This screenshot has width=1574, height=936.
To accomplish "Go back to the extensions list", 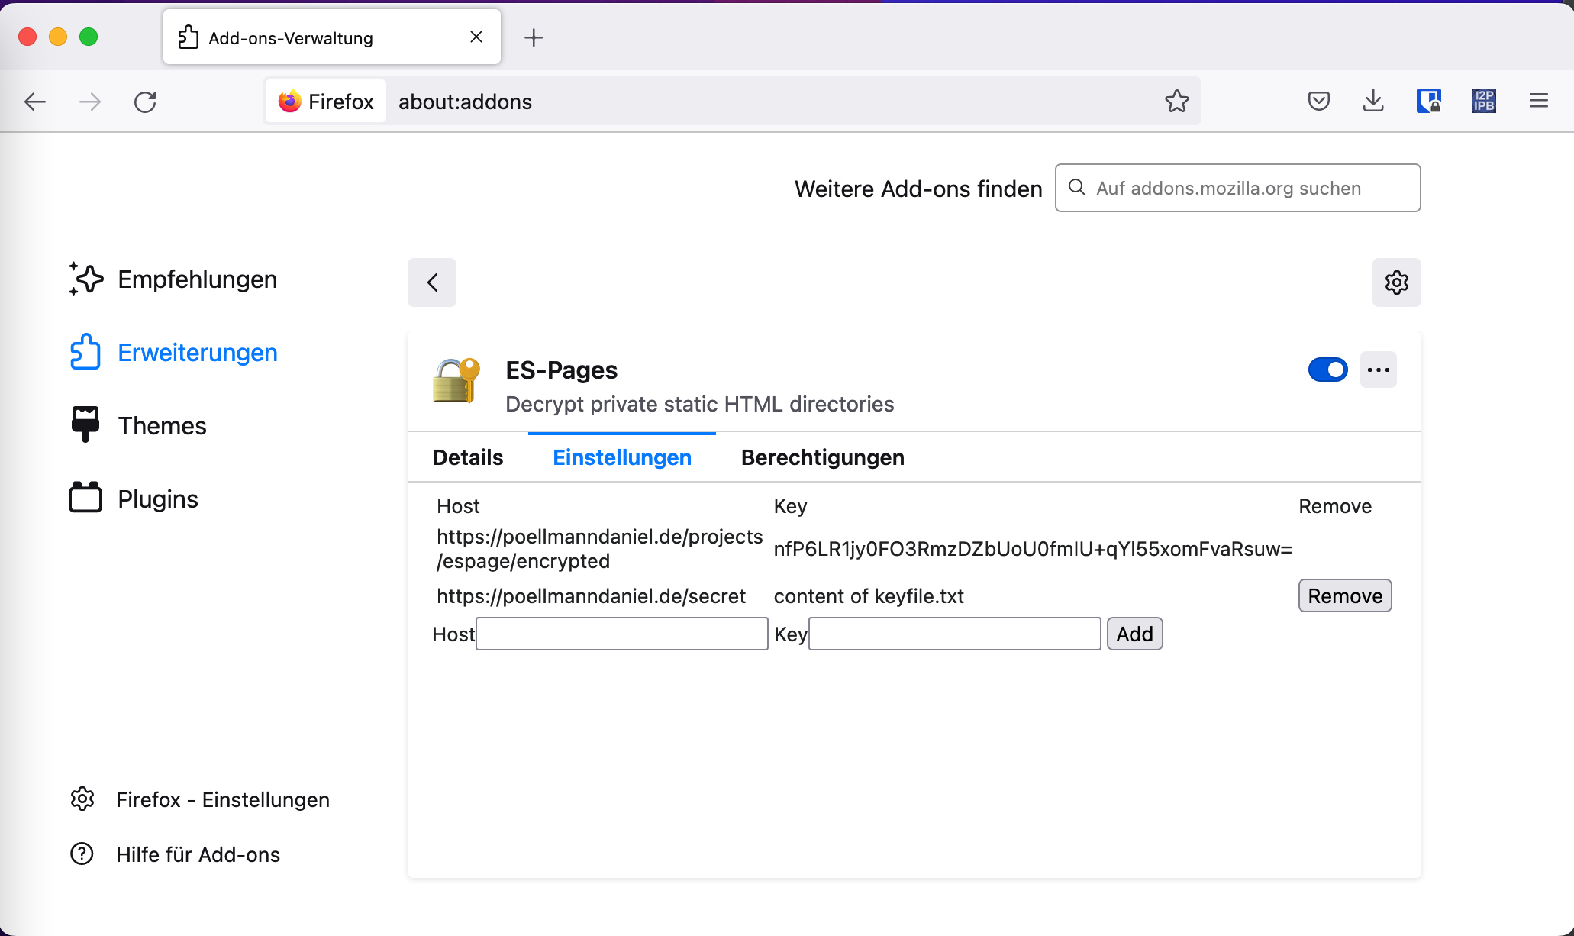I will point(432,282).
